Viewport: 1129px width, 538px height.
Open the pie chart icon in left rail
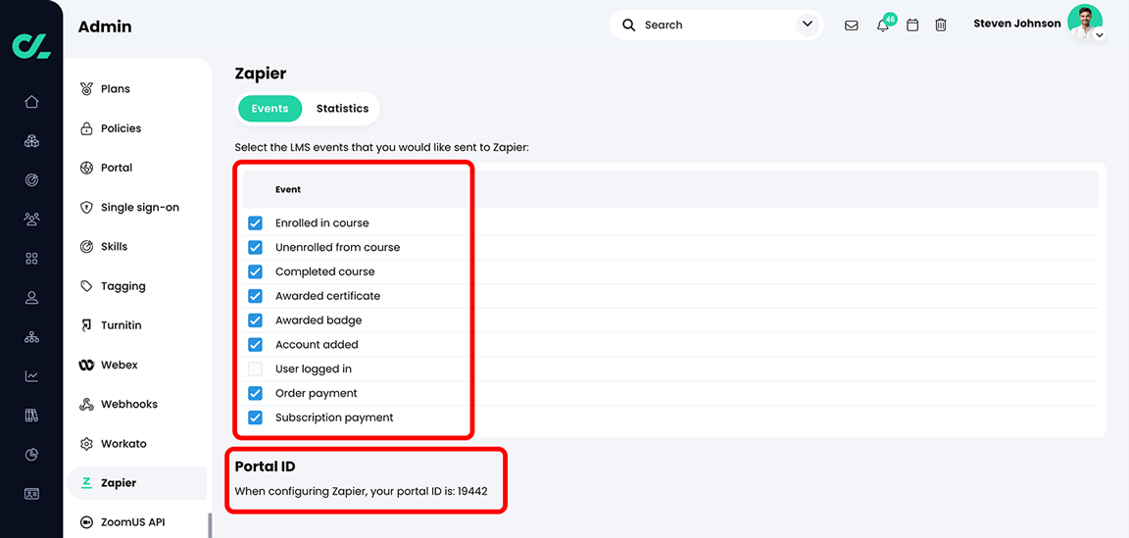31,455
